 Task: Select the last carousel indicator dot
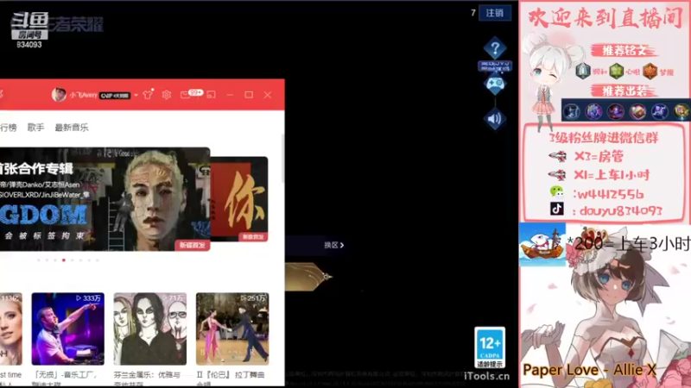98,260
